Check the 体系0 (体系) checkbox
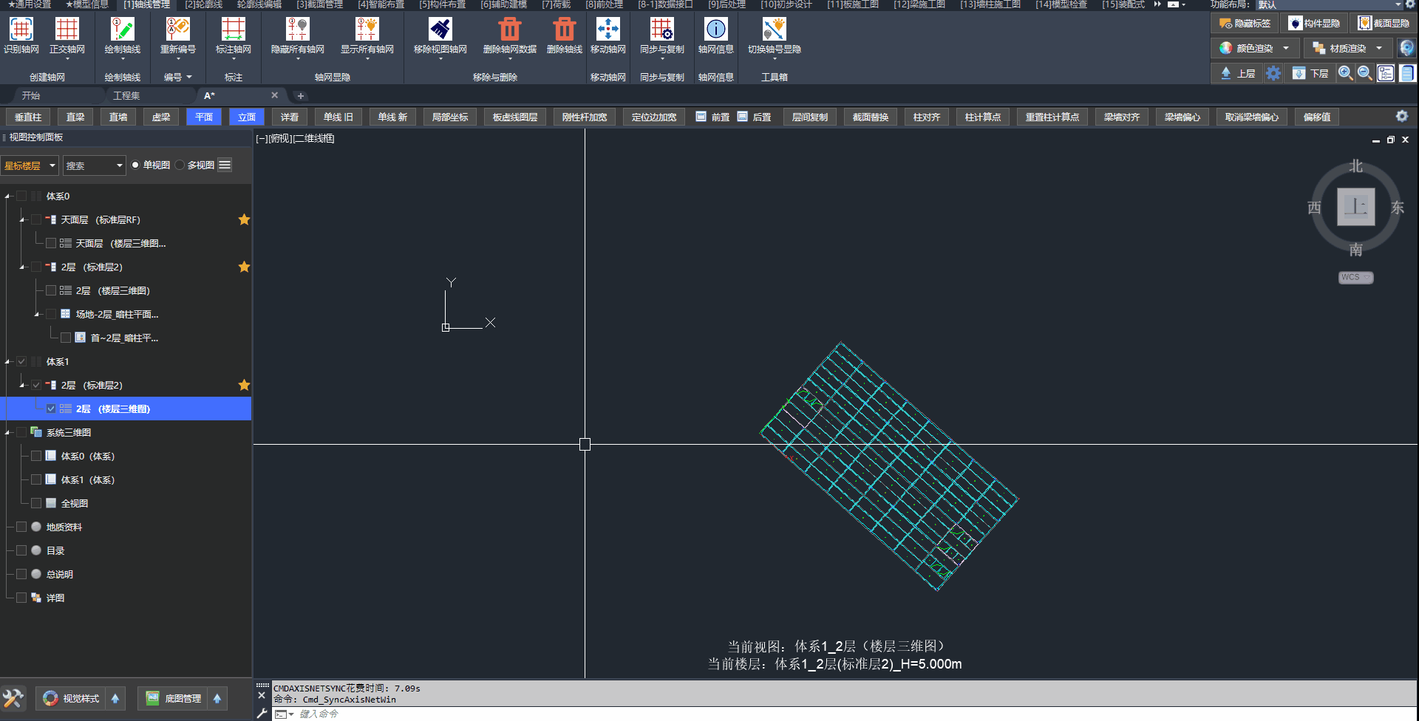Image resolution: width=1419 pixels, height=721 pixels. tap(36, 457)
